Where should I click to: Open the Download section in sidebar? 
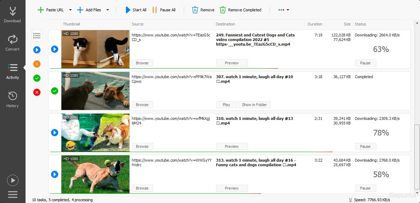[x=12, y=15]
